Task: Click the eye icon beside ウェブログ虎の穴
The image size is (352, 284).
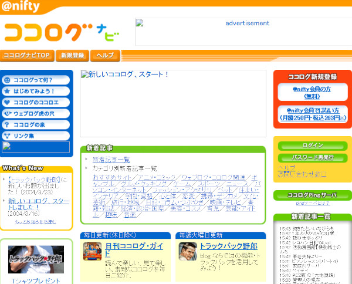Action: tap(8, 113)
